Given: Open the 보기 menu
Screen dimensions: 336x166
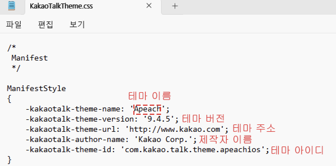Looking at the screenshot, I should pyautogui.click(x=77, y=25).
